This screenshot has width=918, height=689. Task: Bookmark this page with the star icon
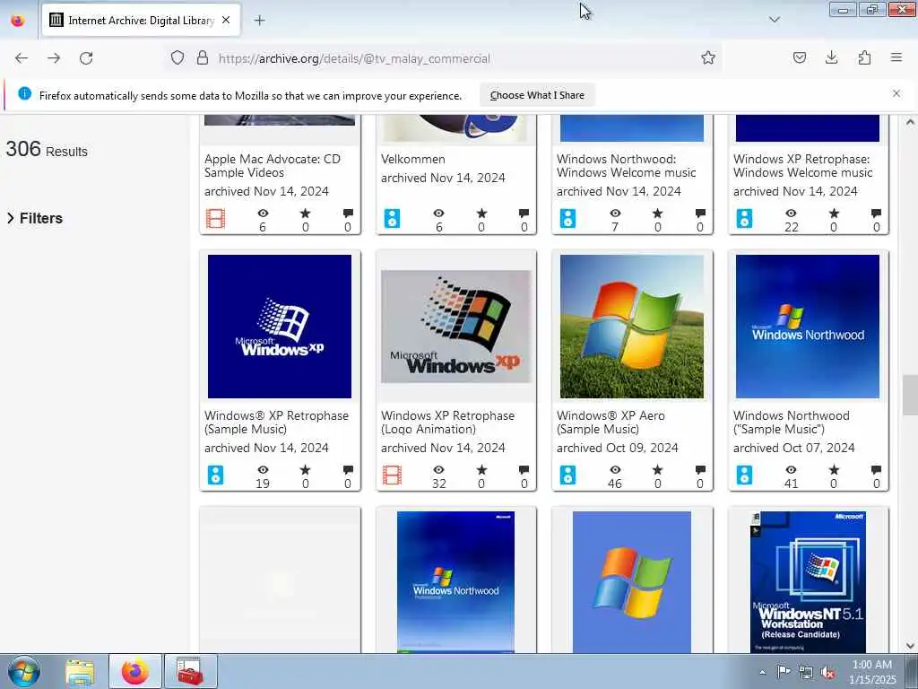point(708,57)
